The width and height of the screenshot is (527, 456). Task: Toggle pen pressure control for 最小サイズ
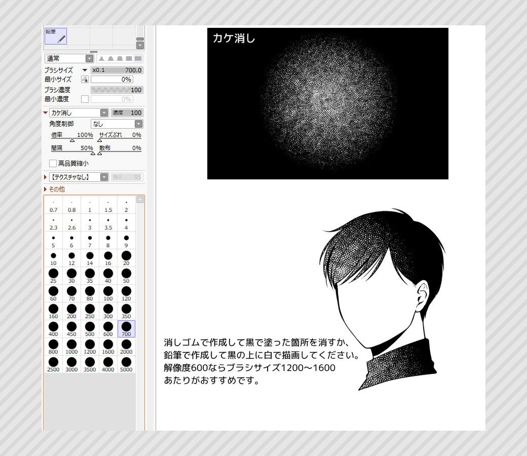pyautogui.click(x=85, y=79)
